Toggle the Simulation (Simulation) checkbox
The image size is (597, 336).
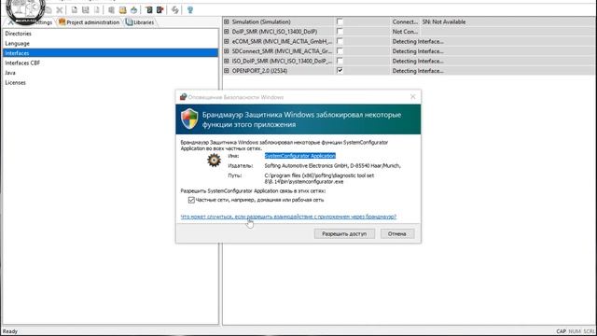pyautogui.click(x=340, y=21)
